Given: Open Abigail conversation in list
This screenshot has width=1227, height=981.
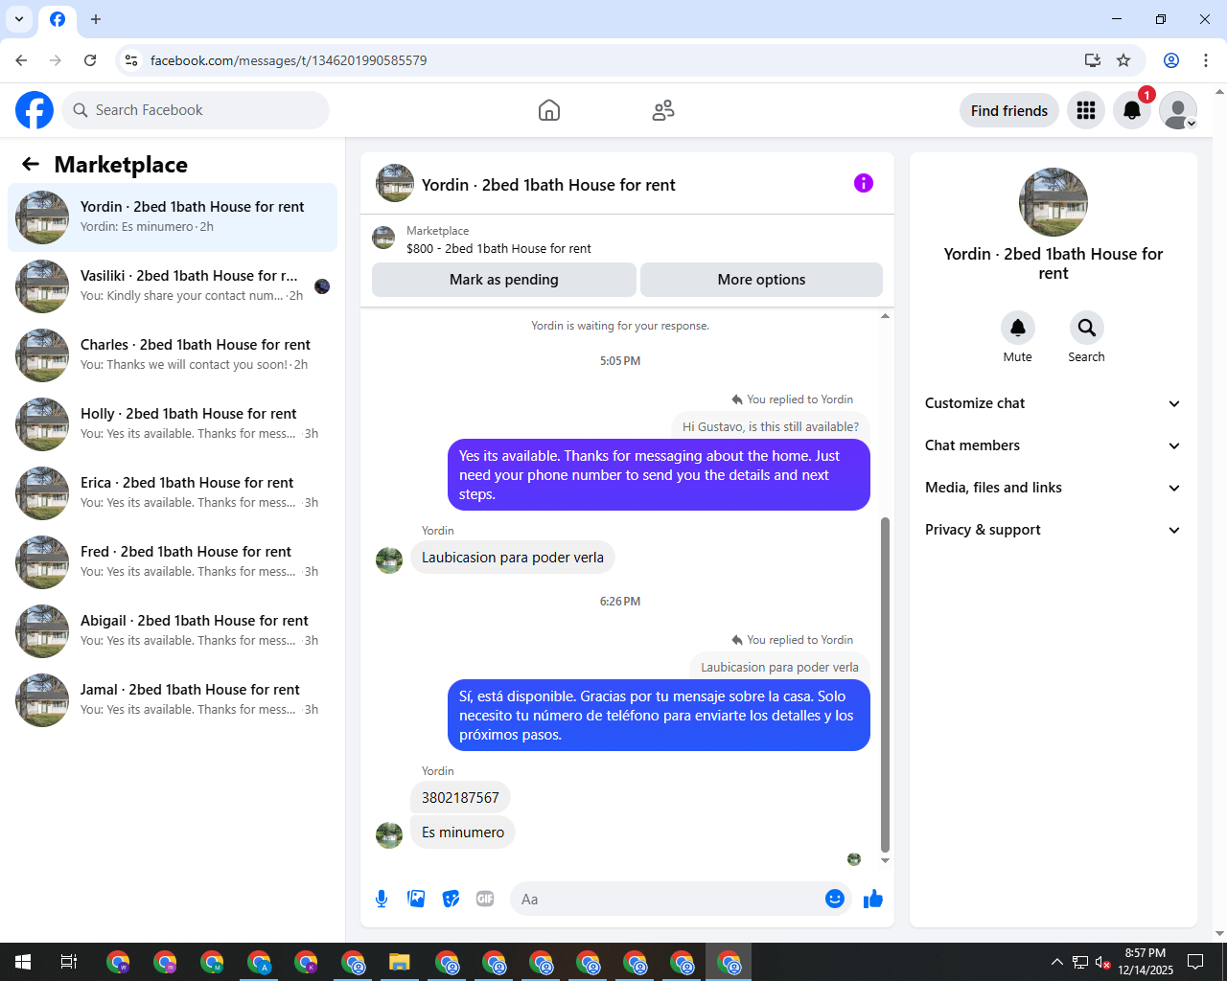Looking at the screenshot, I should [173, 631].
